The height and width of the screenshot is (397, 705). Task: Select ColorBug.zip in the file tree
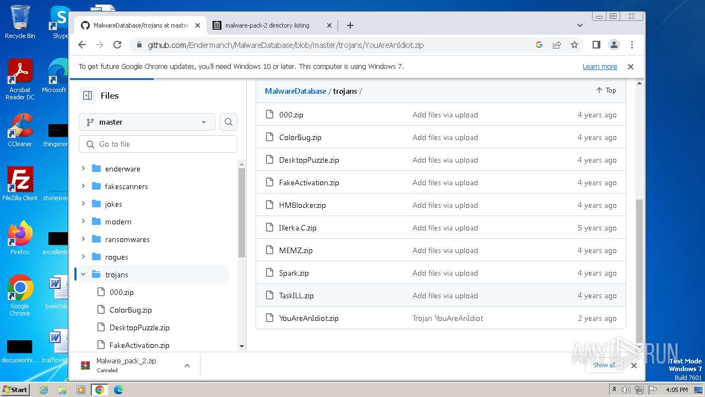pos(131,310)
